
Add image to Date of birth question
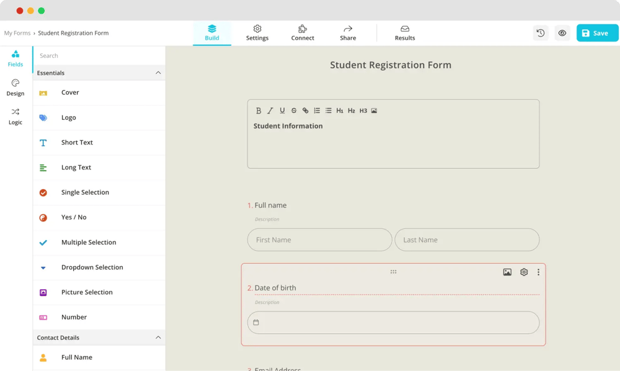click(507, 272)
